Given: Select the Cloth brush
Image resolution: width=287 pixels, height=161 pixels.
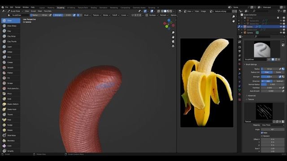Looking at the screenshot, I should 11,146.
